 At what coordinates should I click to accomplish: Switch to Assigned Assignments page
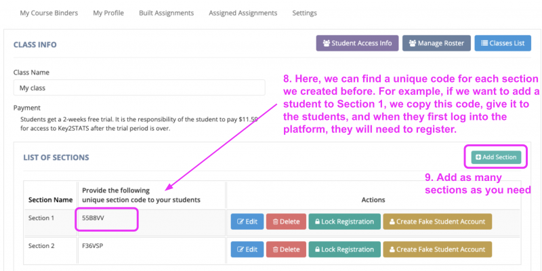click(x=243, y=13)
